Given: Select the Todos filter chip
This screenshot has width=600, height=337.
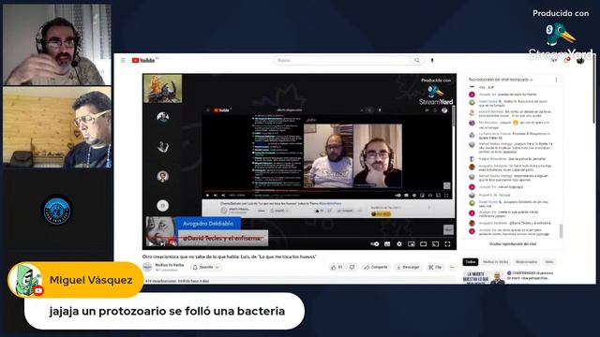Looking at the screenshot, I should [x=471, y=262].
